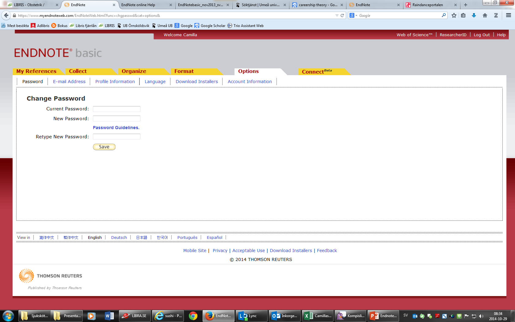The image size is (515, 322).
Task: Select the Download Installers sub-tab
Action: (x=197, y=82)
